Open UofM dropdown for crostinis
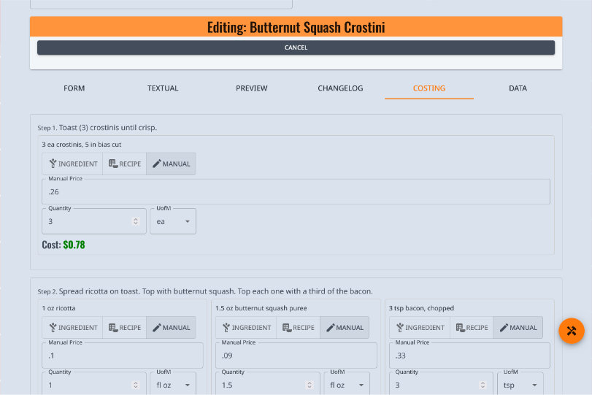This screenshot has height=395, width=592. coord(173,221)
